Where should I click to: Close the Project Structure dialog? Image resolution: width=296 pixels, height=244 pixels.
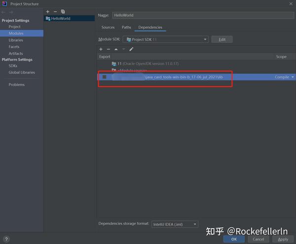click(x=291, y=4)
